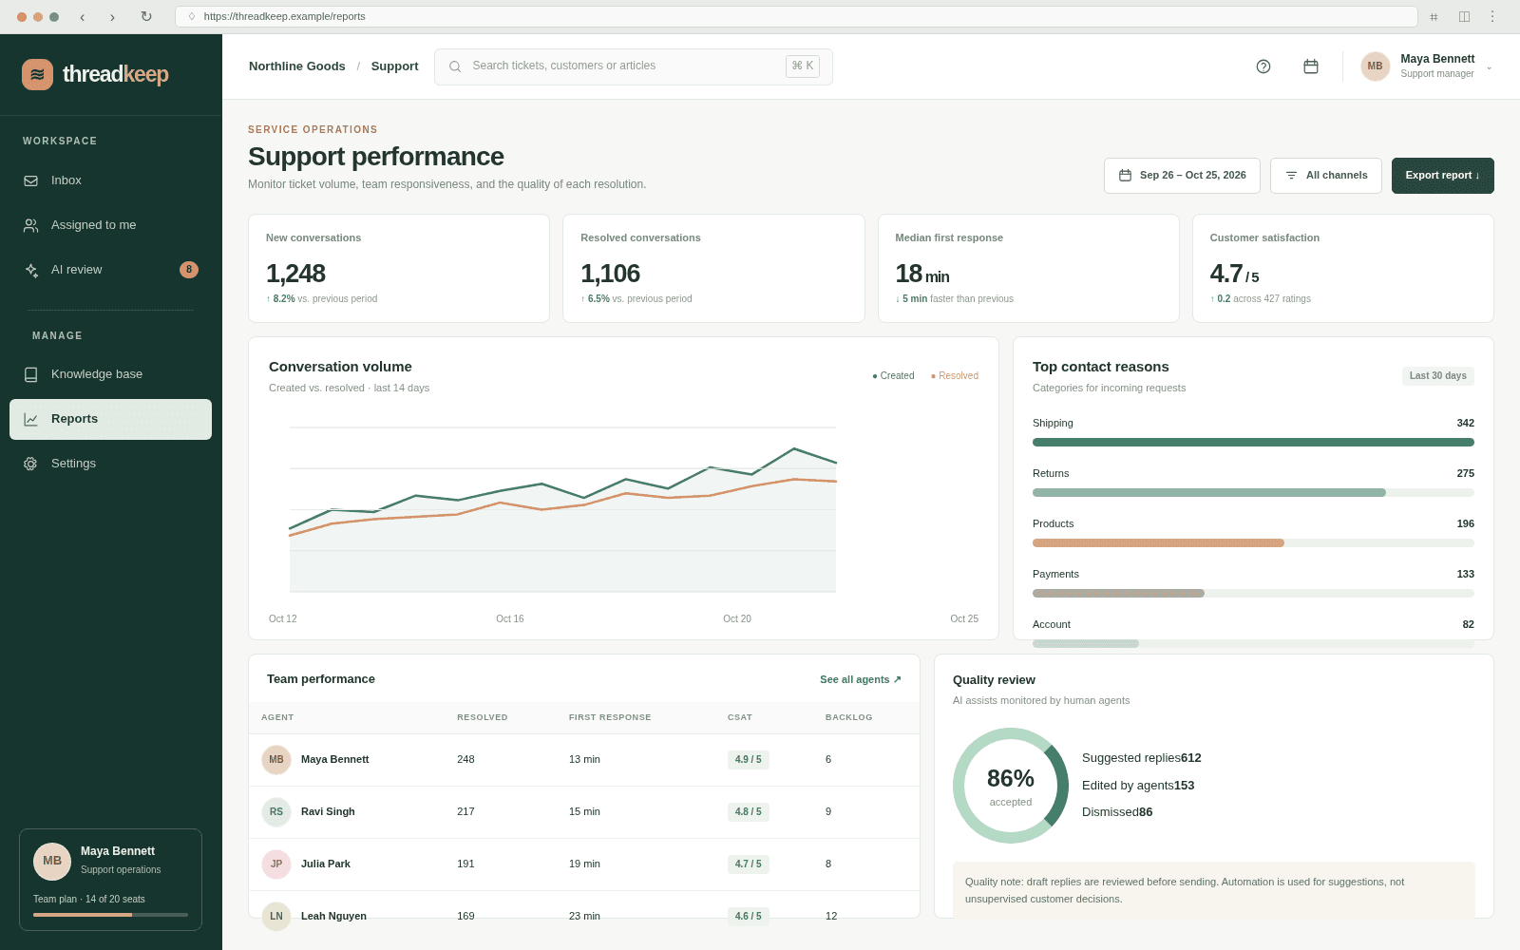Click the 86% accepted donut chart
Image resolution: width=1520 pixels, height=950 pixels.
coord(1011,786)
